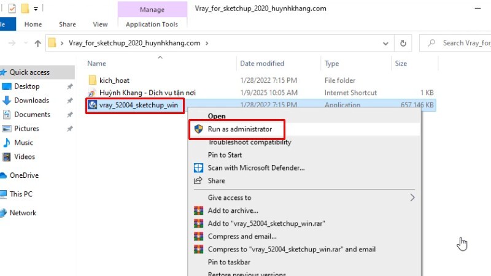491x276 pixels.
Task: Open the address bar history dropdown
Action: point(385,44)
